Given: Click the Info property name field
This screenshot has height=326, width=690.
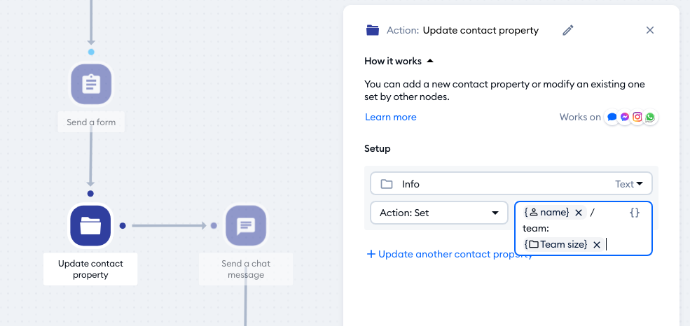Looking at the screenshot, I should pos(490,184).
